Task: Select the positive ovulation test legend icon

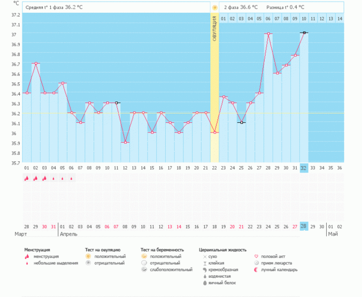Action: point(88,256)
